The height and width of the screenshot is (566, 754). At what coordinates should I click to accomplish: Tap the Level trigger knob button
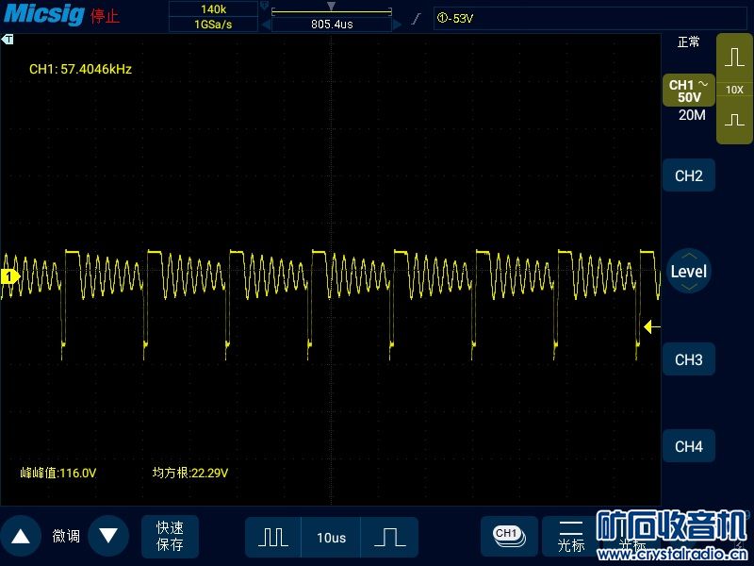click(x=689, y=271)
